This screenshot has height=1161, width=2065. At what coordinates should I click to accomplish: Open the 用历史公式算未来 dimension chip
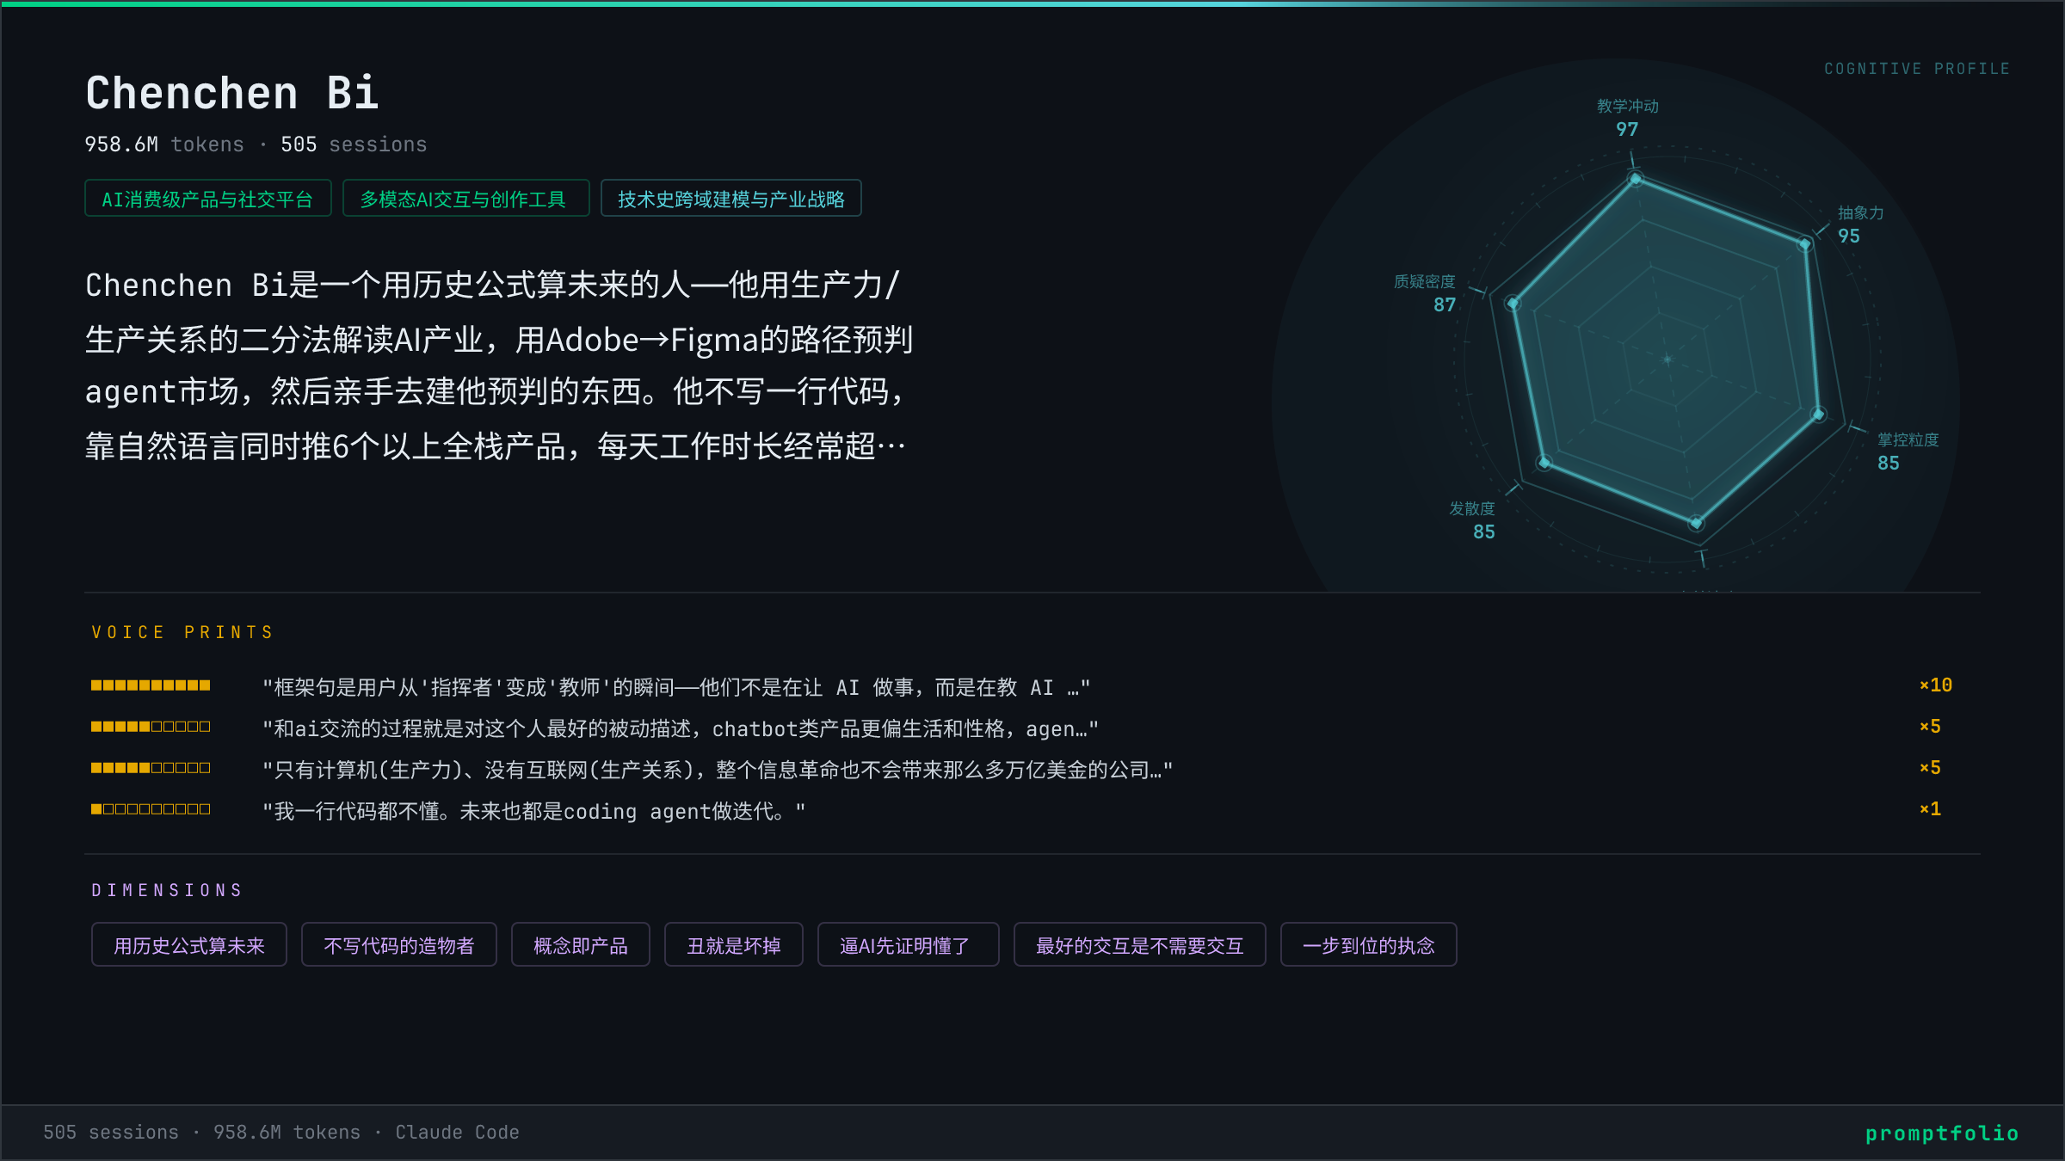coord(188,945)
